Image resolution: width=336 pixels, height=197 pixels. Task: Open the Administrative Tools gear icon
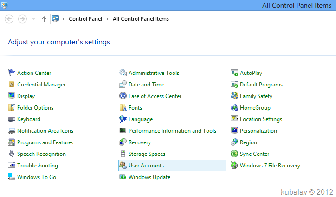click(x=123, y=73)
